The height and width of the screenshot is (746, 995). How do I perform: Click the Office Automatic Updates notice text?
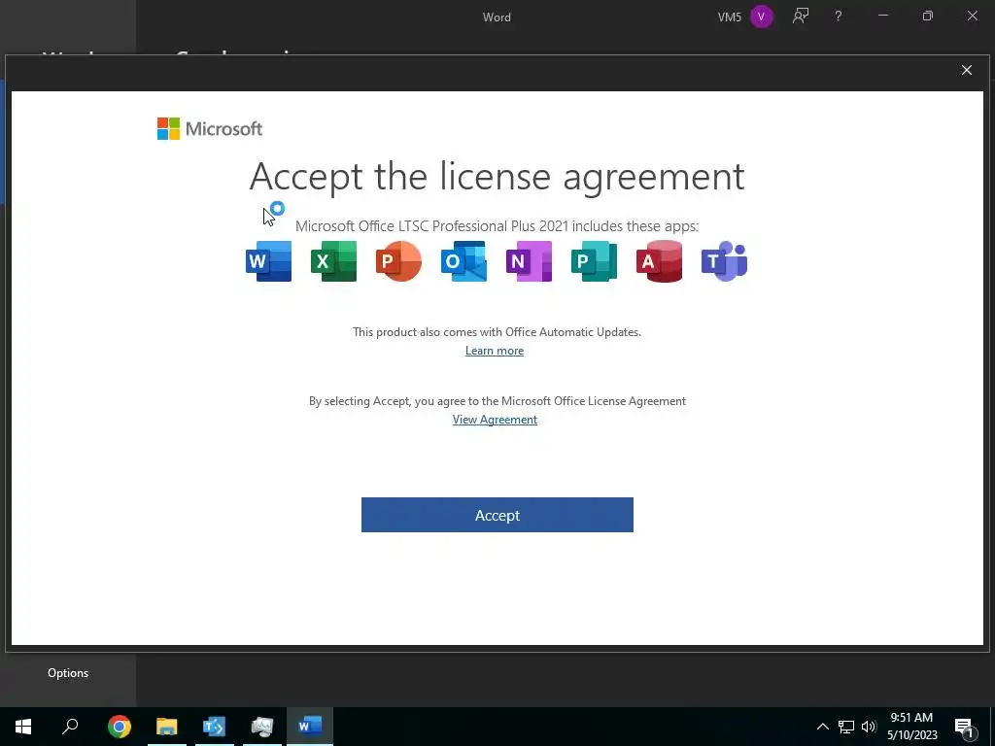click(x=497, y=332)
